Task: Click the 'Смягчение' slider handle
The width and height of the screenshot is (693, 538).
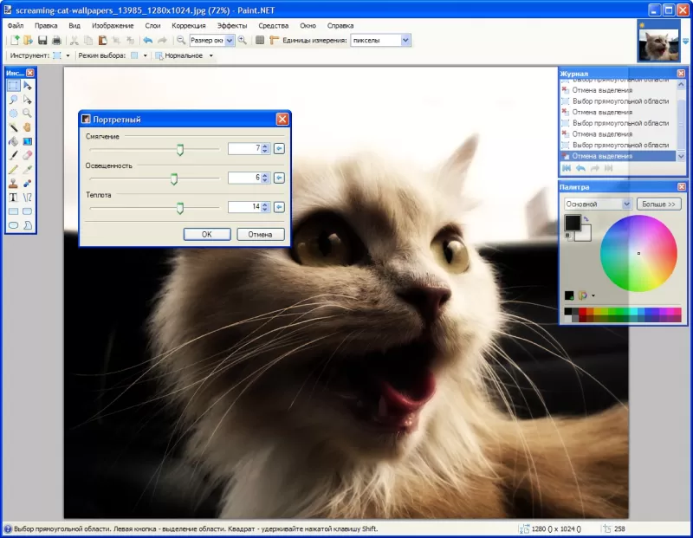Action: [180, 150]
